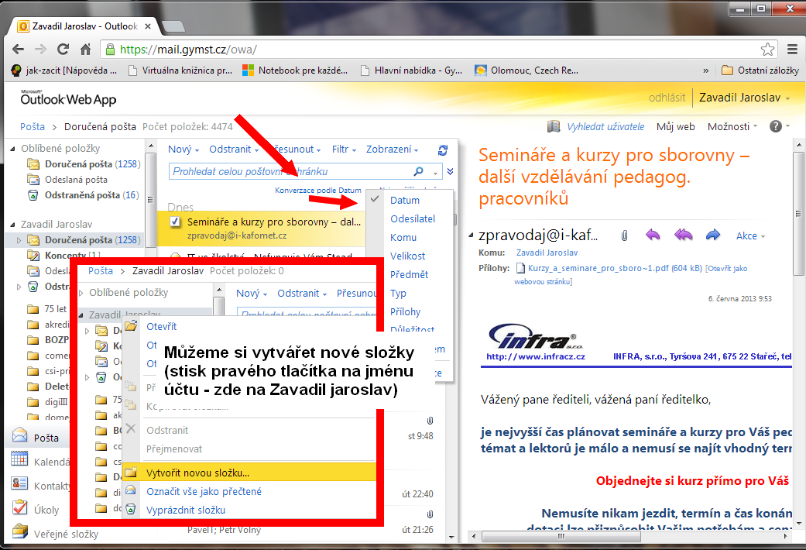This screenshot has height=550, width=806.
Task: Click the Forward arrow icon in reading pane
Action: 713,235
